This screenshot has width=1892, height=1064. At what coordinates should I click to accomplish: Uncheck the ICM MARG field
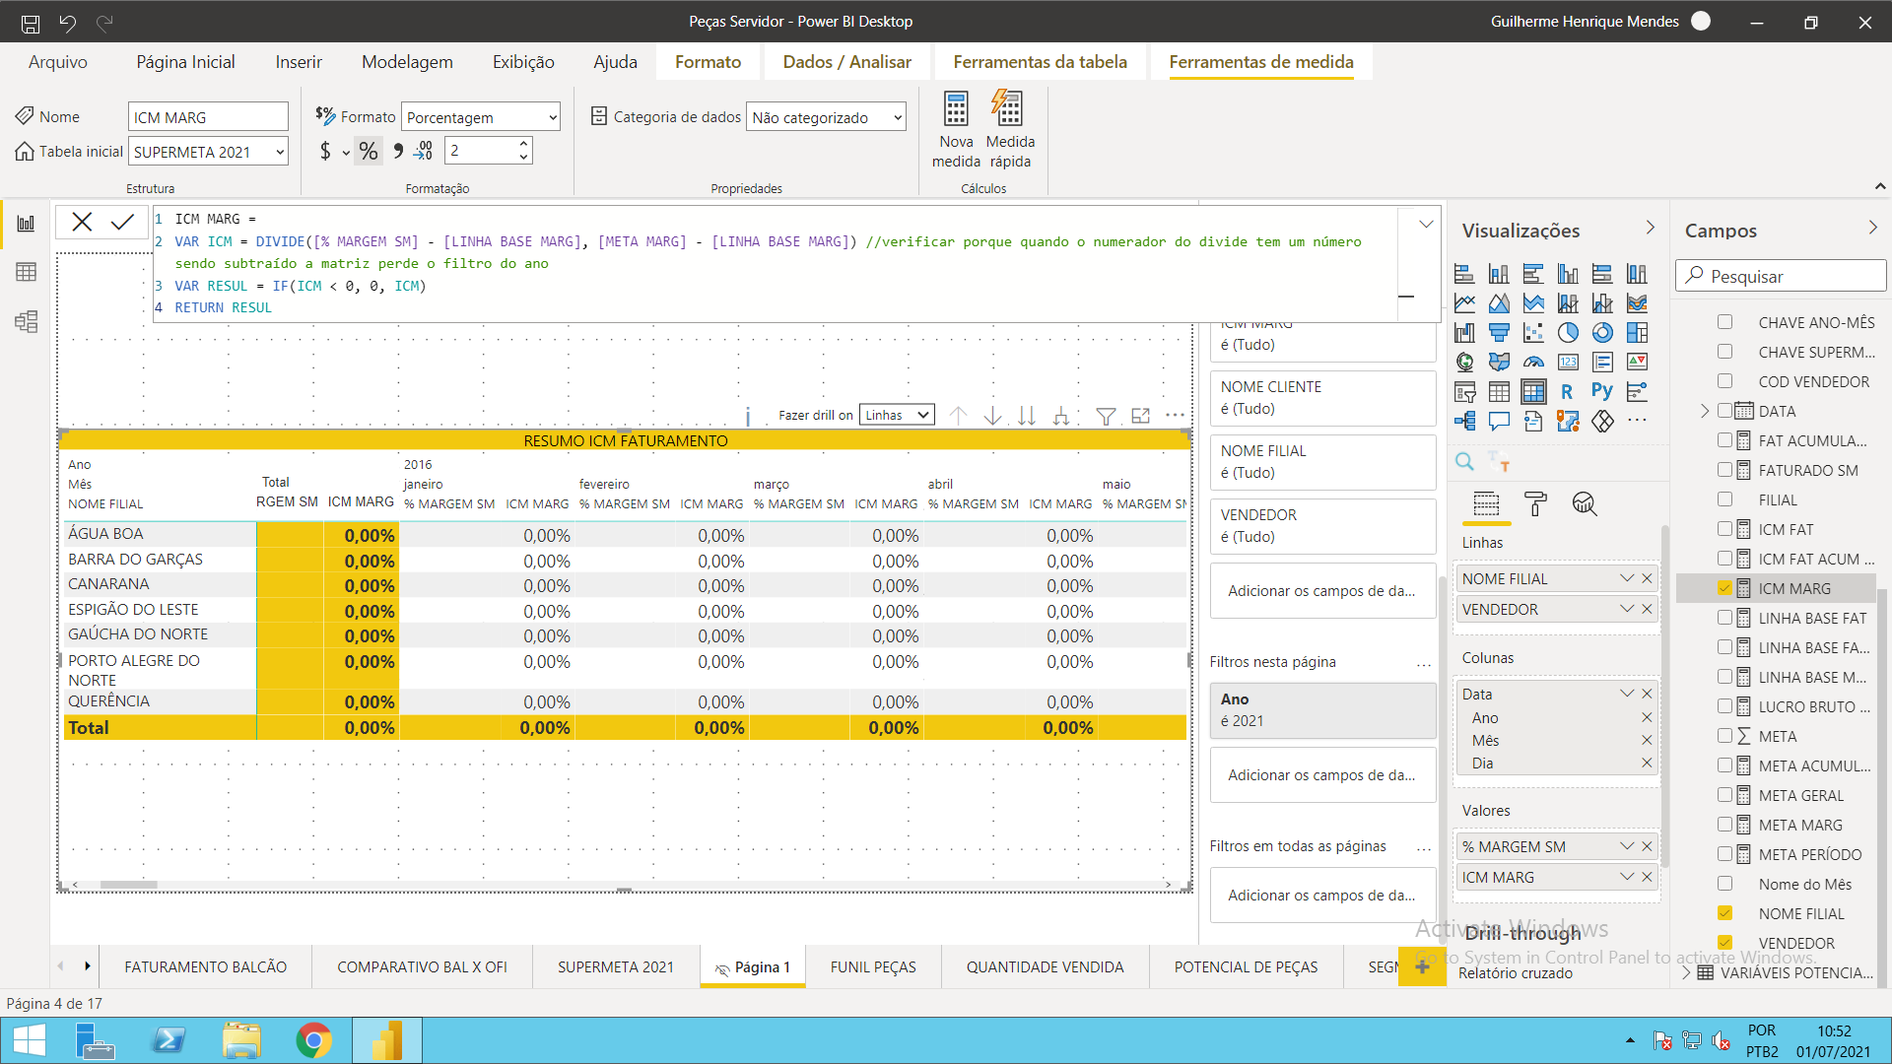[1724, 588]
